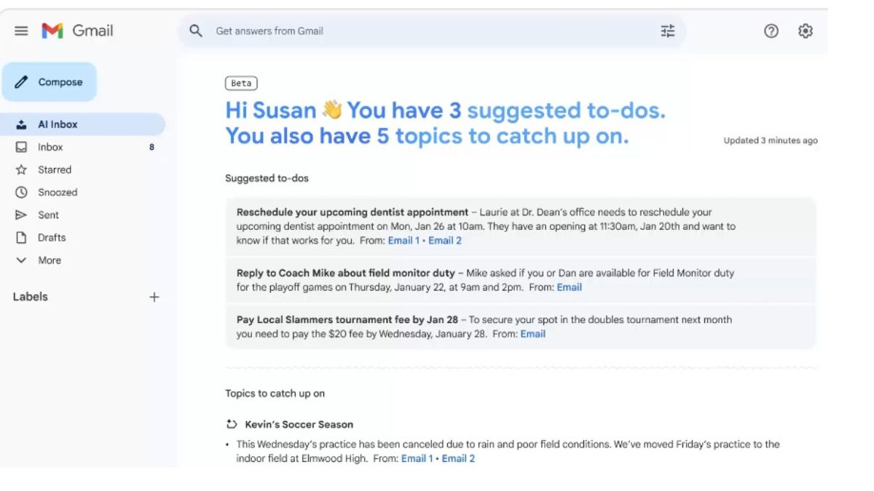
Task: Open search filter options icon
Action: click(667, 31)
